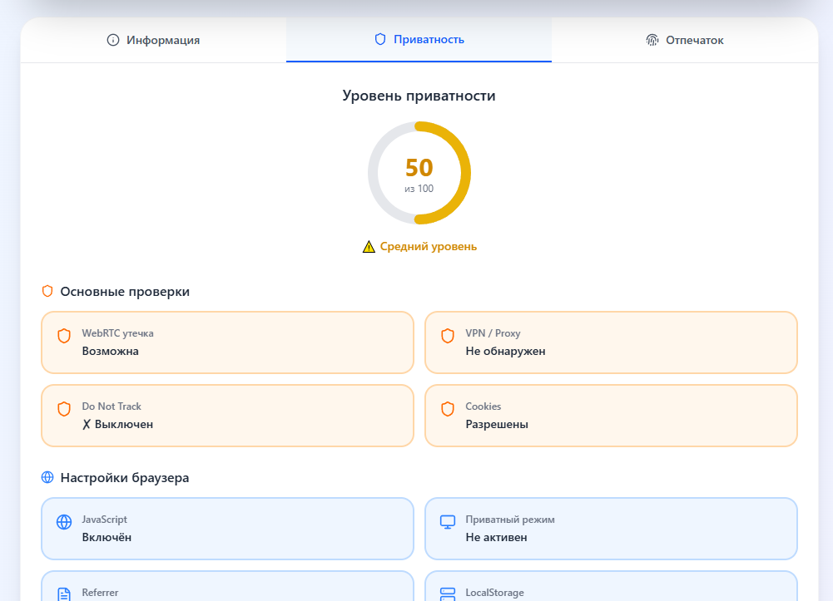Click the Средний уровень status label

[428, 247]
